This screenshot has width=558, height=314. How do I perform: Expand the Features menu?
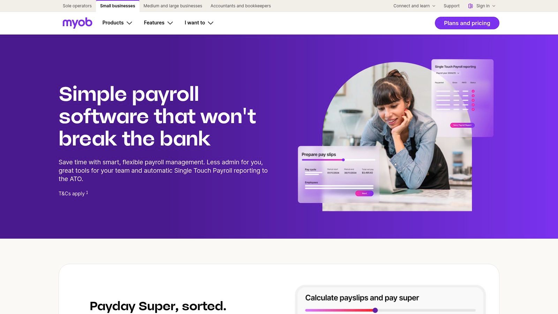click(x=158, y=23)
